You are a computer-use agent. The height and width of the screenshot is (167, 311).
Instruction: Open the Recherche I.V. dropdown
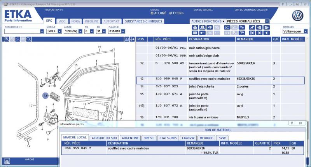(42, 31)
